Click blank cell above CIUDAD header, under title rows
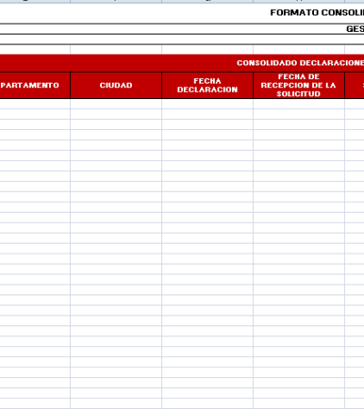364x409 pixels. coord(116,49)
